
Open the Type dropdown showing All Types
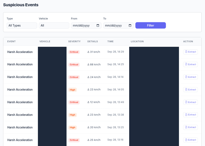coord(22,25)
